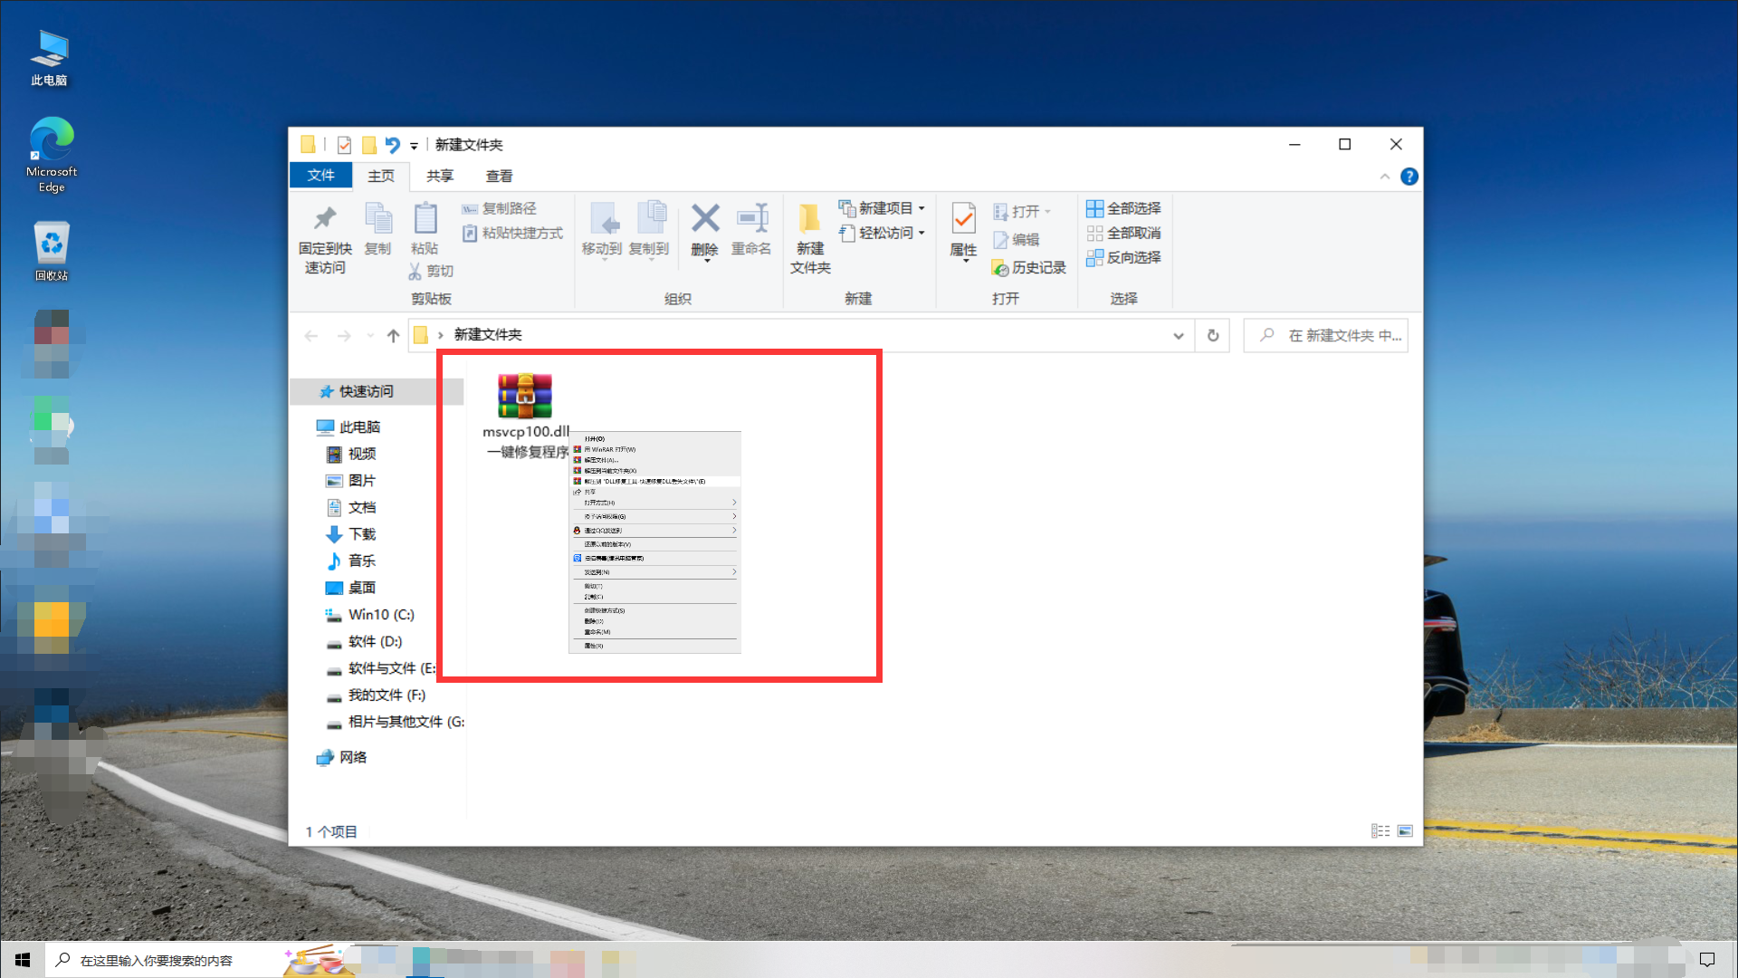Expand the address bar history dropdown
The height and width of the screenshot is (978, 1738).
coord(1179,335)
